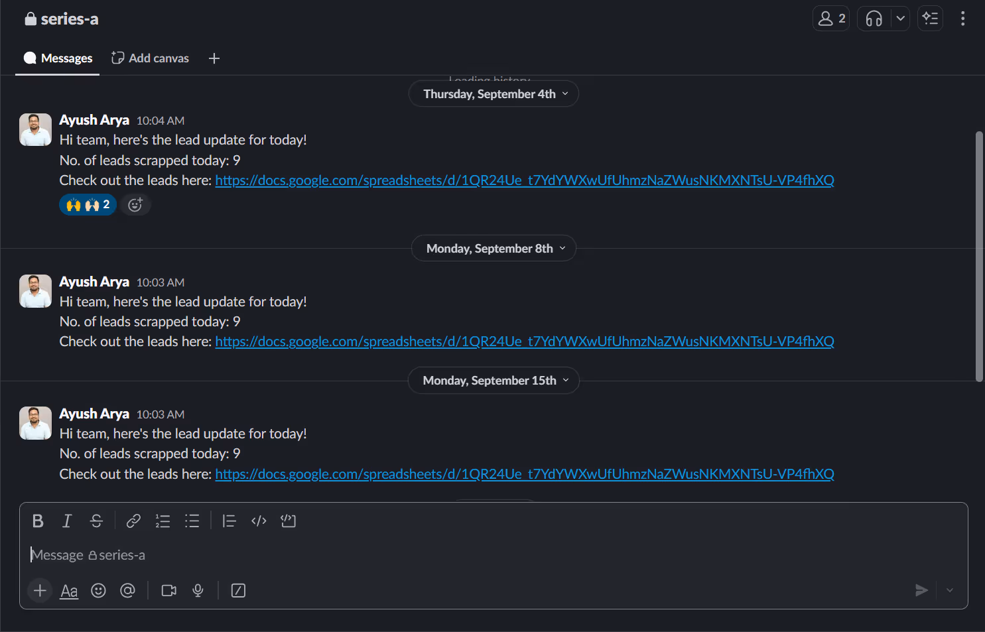985x632 pixels.
Task: Insert a code block in the composer
Action: pos(288,521)
